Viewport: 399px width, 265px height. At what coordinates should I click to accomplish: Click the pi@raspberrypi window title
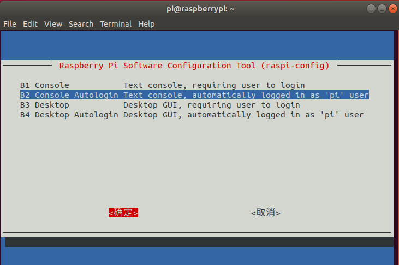200,9
